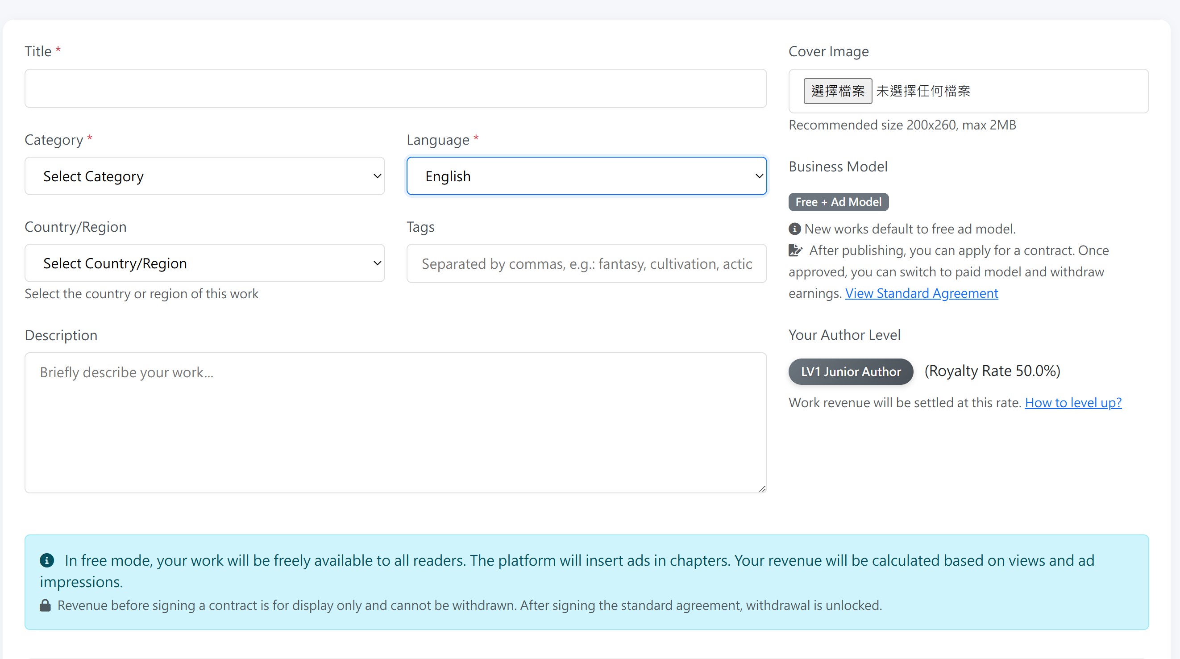Click the Description text area

click(x=395, y=422)
